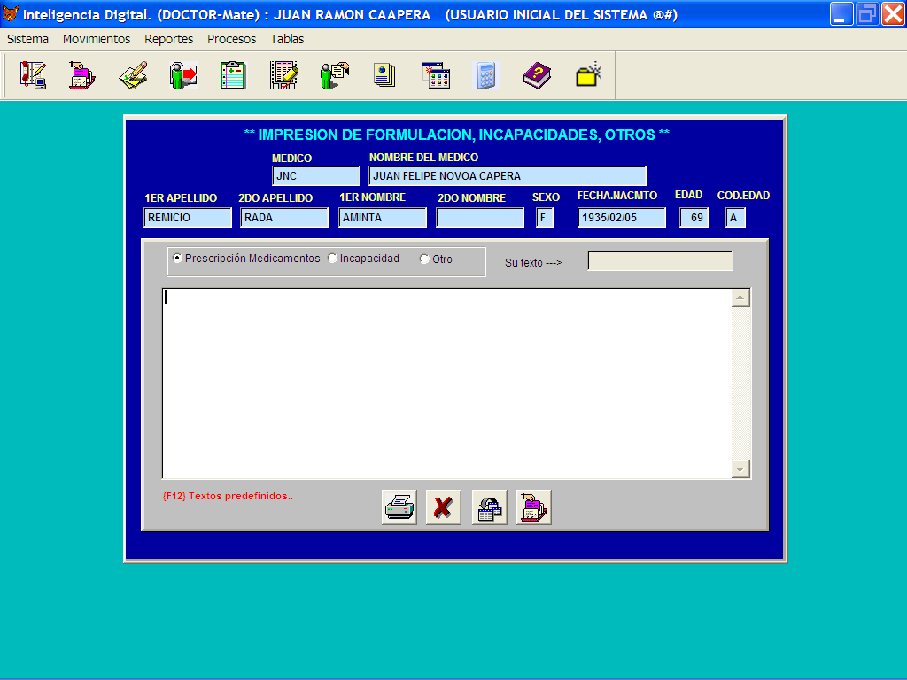Open the purple help book icon
Viewport: 907px width, 680px height.
536,75
